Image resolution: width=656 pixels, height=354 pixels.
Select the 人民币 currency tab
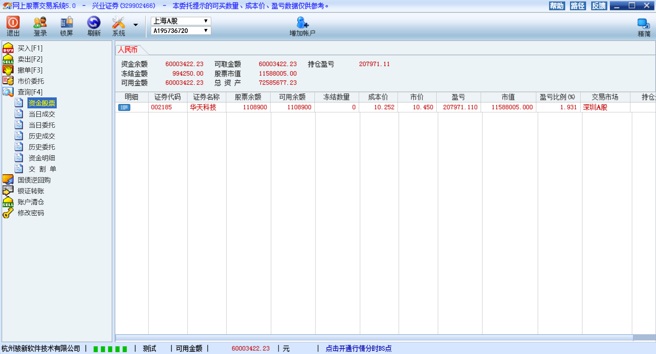coord(128,50)
